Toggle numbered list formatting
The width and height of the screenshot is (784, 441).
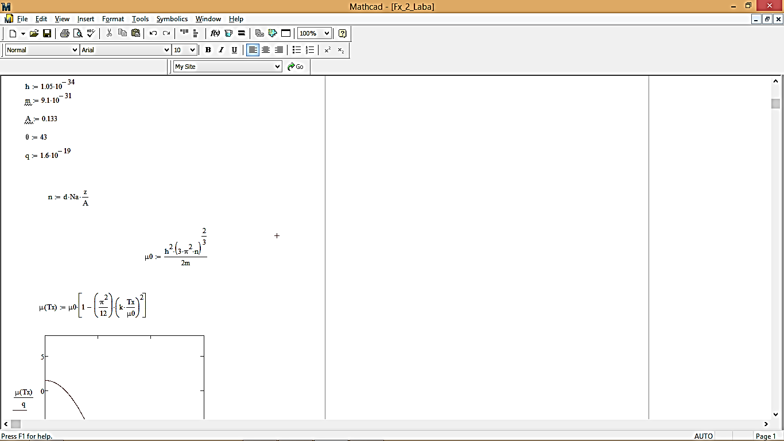pyautogui.click(x=310, y=50)
